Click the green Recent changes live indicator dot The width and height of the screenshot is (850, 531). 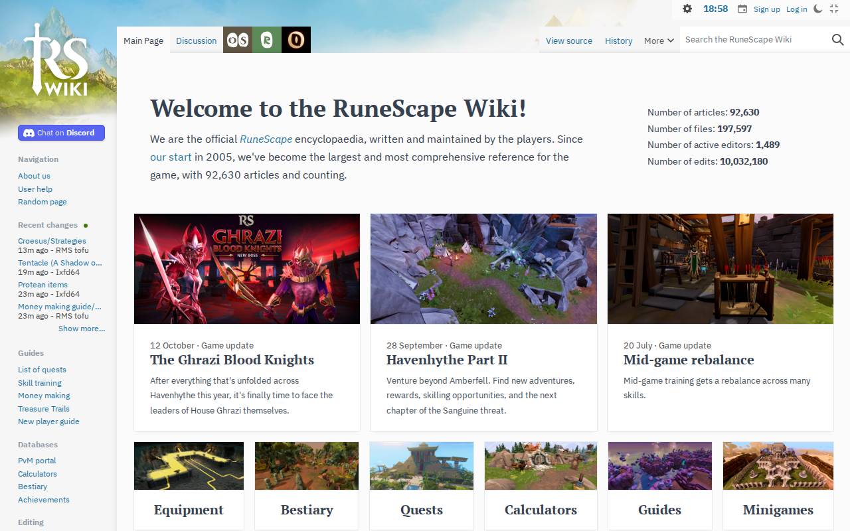(x=86, y=226)
